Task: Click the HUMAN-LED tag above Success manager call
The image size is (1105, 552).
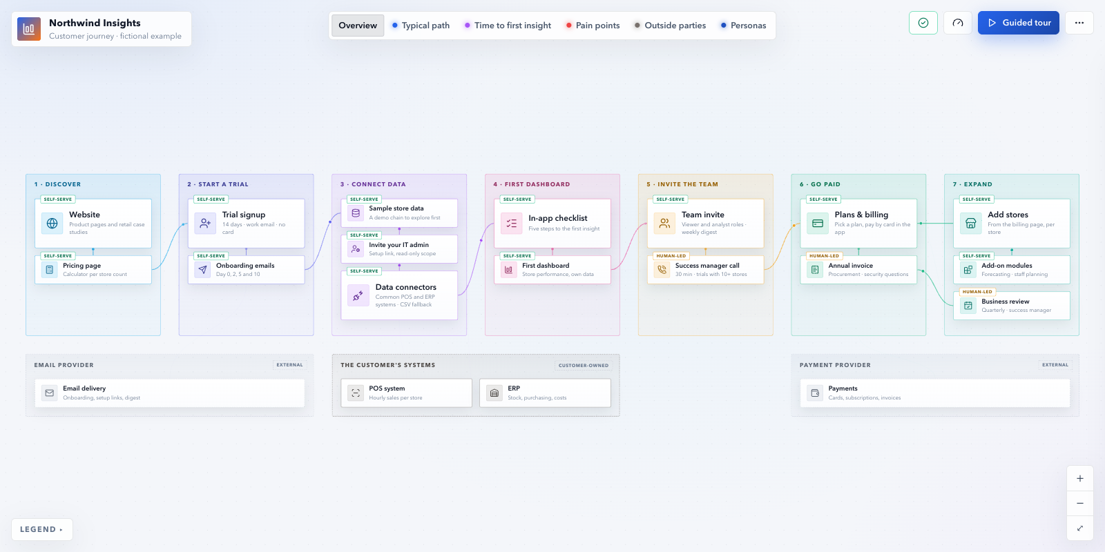Action: 671,256
